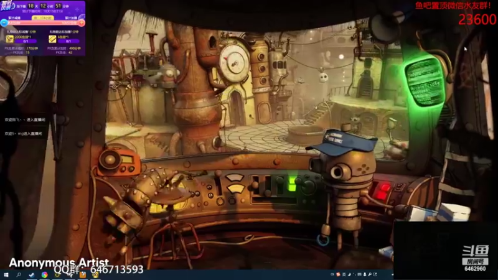This screenshot has width=498, height=280.
Task: Select the golden ticket gift icon
Action: 52,39
